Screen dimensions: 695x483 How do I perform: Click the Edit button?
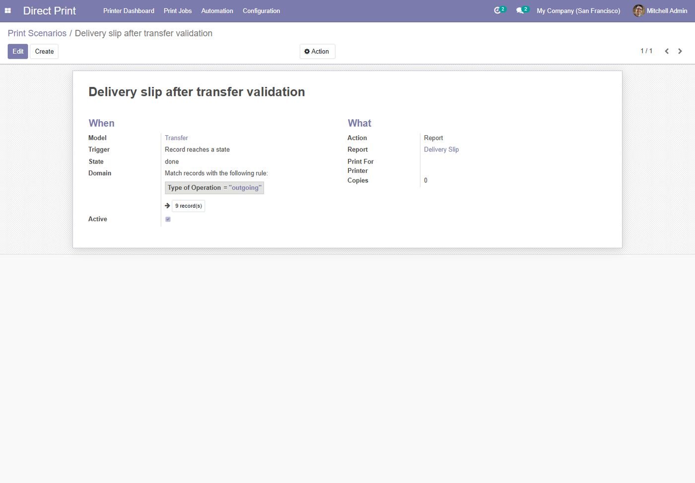pos(18,52)
